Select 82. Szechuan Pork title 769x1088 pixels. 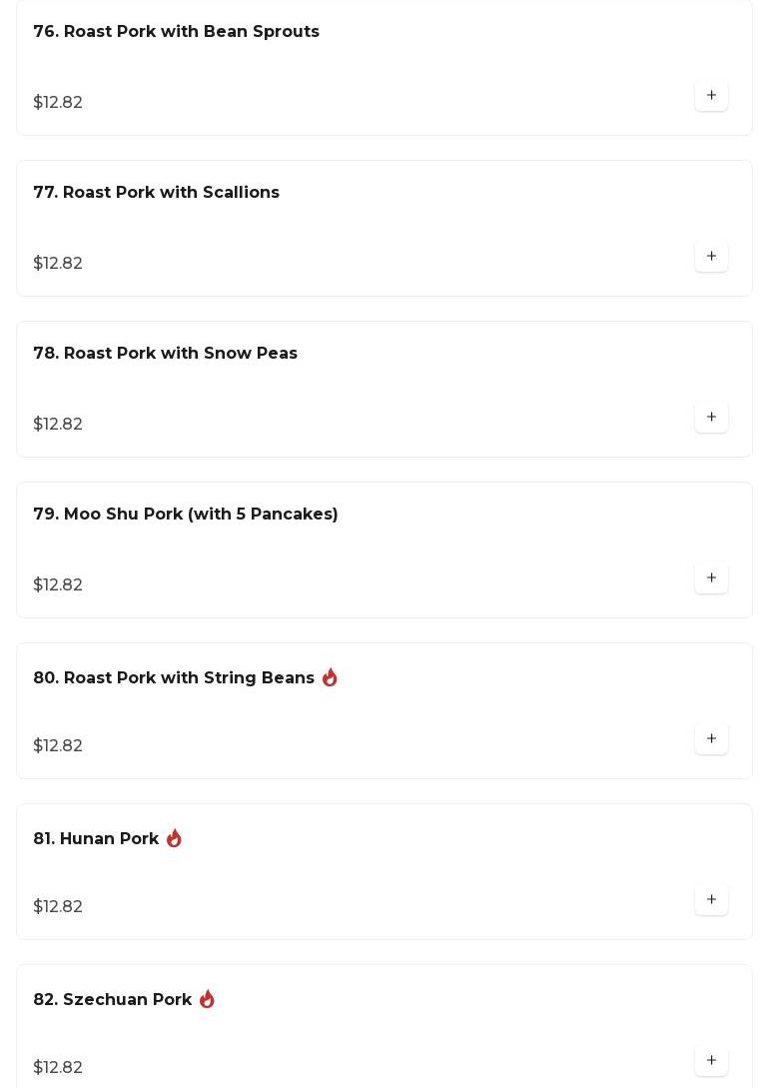pyautogui.click(x=112, y=1000)
